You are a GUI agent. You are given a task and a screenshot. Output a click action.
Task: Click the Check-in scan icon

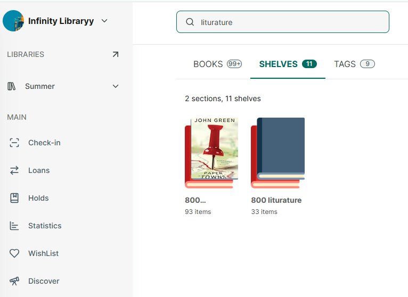14,143
